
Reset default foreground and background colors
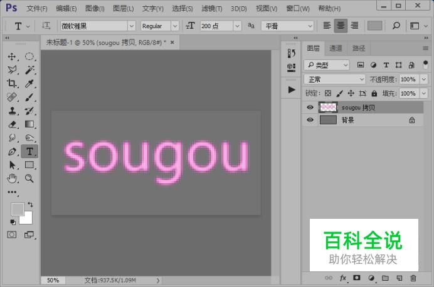(x=13, y=222)
